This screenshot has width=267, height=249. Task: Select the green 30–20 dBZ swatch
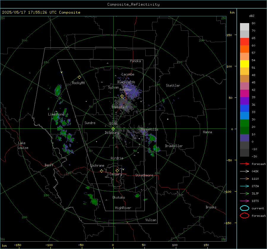244,123
